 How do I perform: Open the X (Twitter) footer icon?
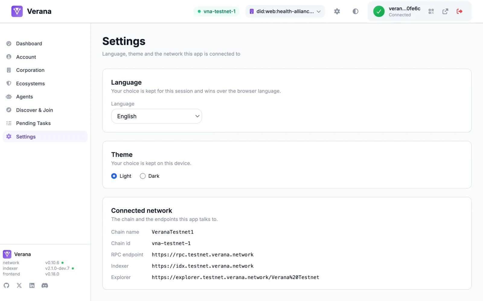pos(19,285)
